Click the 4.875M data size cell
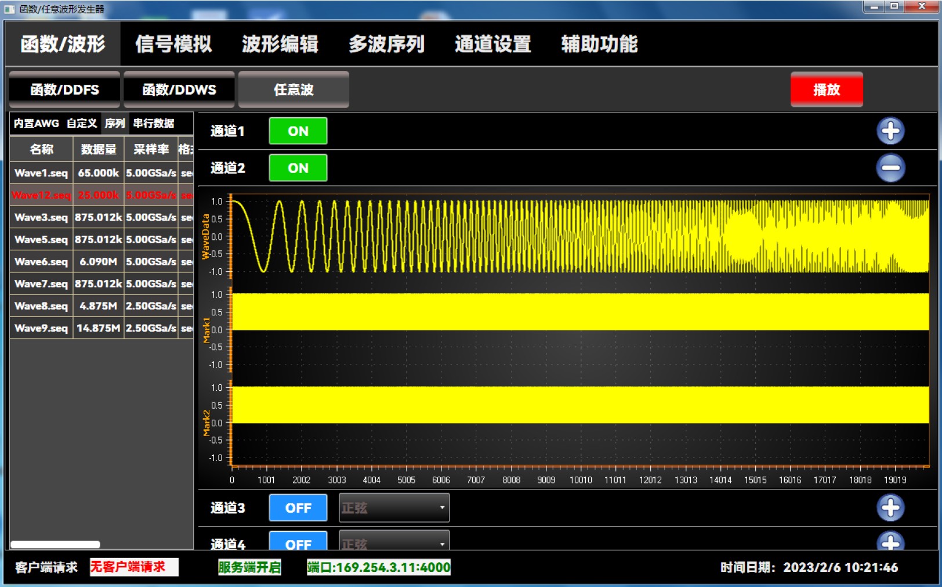The image size is (942, 587). click(99, 306)
